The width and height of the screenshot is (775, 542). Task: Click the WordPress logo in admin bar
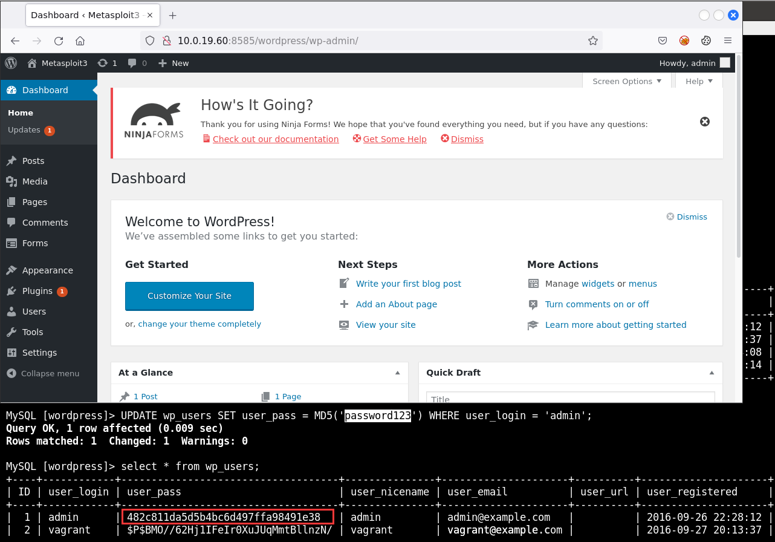(x=11, y=63)
